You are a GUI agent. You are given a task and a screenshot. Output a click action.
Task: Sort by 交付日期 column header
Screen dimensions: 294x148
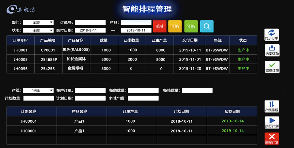pyautogui.click(x=190, y=40)
